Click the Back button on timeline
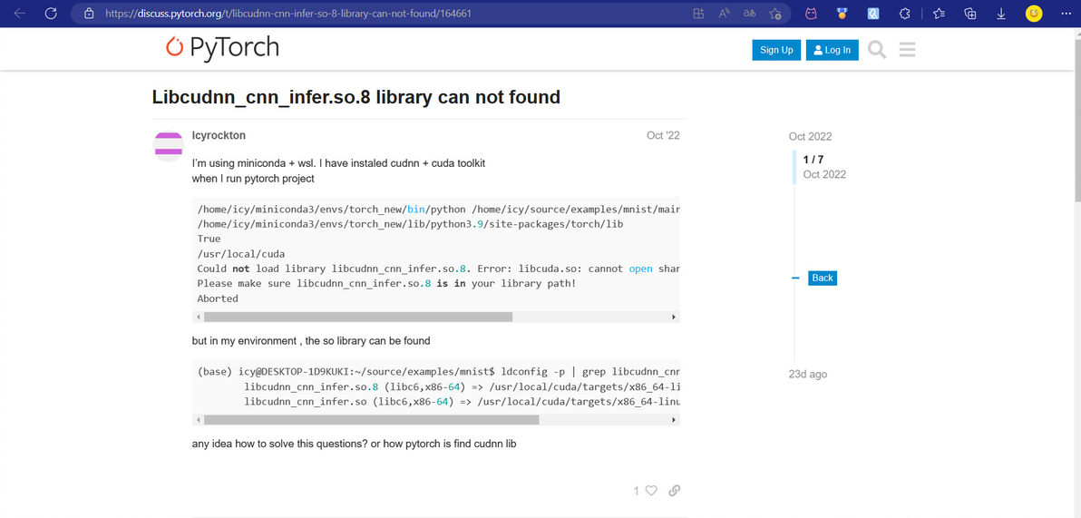The image size is (1081, 518). coord(823,278)
